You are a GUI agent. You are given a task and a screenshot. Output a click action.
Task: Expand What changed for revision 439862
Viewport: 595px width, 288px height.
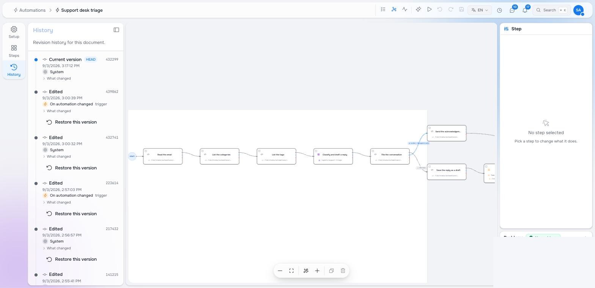(x=57, y=111)
